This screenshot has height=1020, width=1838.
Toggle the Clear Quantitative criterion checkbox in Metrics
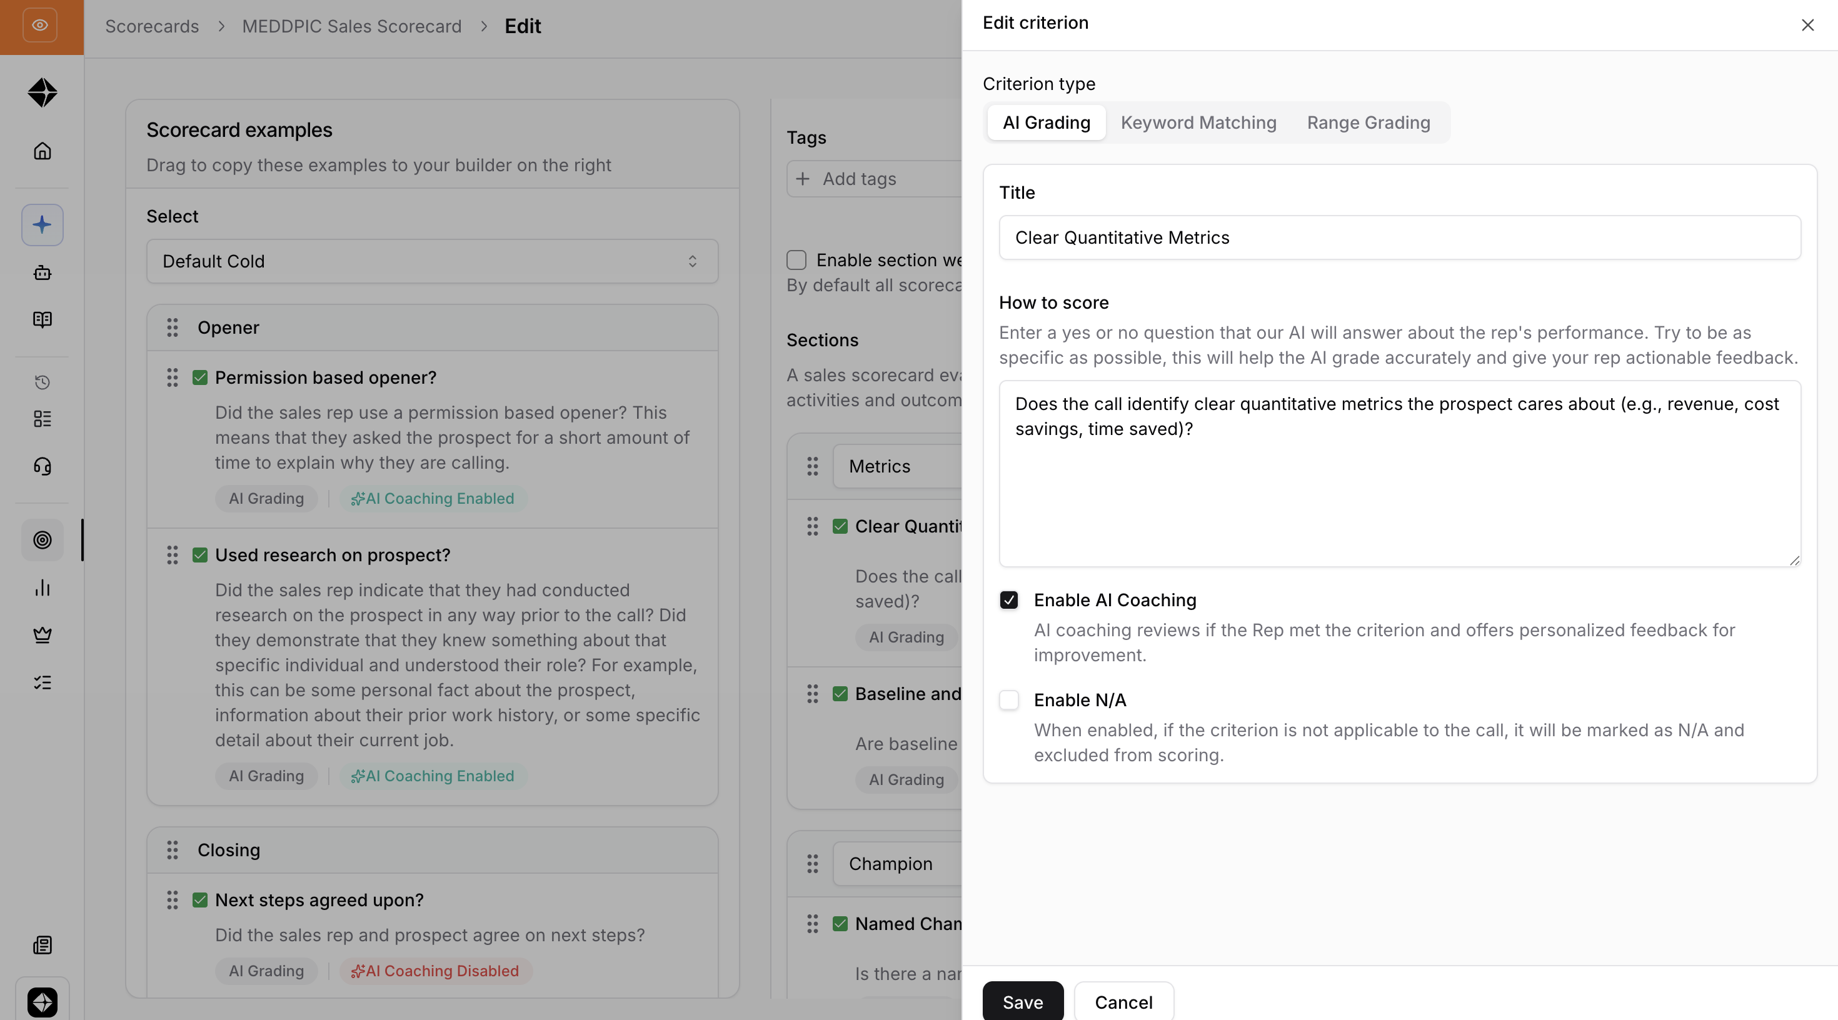pos(840,526)
